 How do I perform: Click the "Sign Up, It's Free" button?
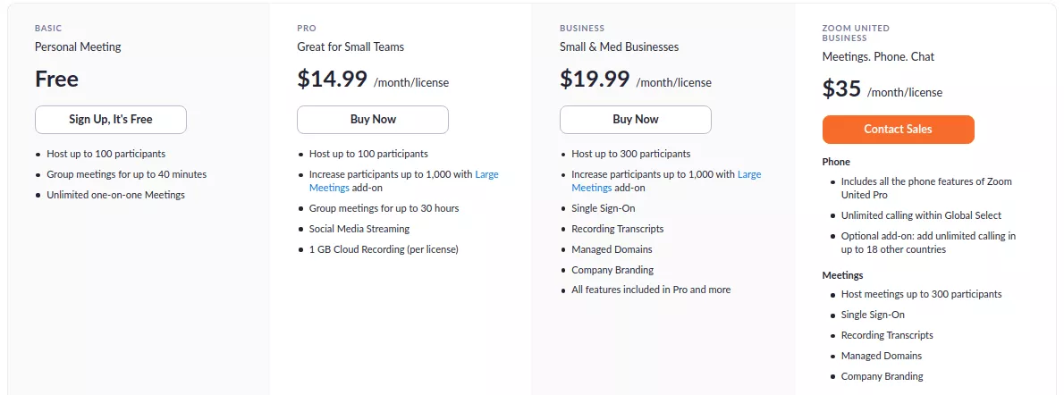tap(111, 120)
